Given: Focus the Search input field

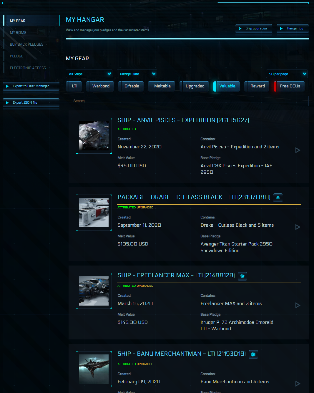Looking at the screenshot, I should pyautogui.click(x=189, y=101).
